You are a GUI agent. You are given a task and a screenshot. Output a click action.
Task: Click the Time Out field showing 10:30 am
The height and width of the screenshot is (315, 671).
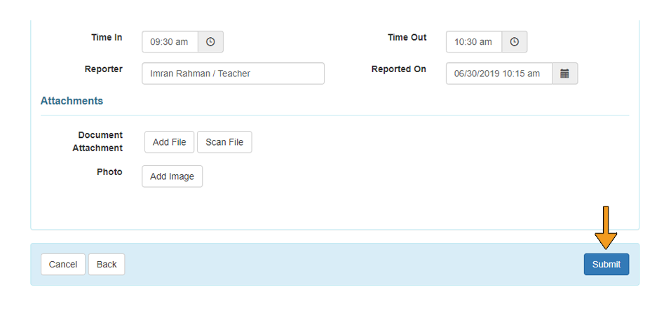(474, 42)
